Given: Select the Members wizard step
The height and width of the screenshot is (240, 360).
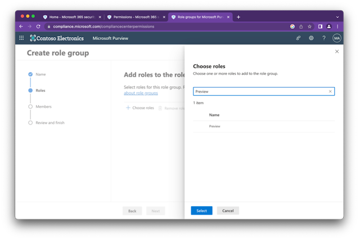Looking at the screenshot, I should tap(40, 106).
